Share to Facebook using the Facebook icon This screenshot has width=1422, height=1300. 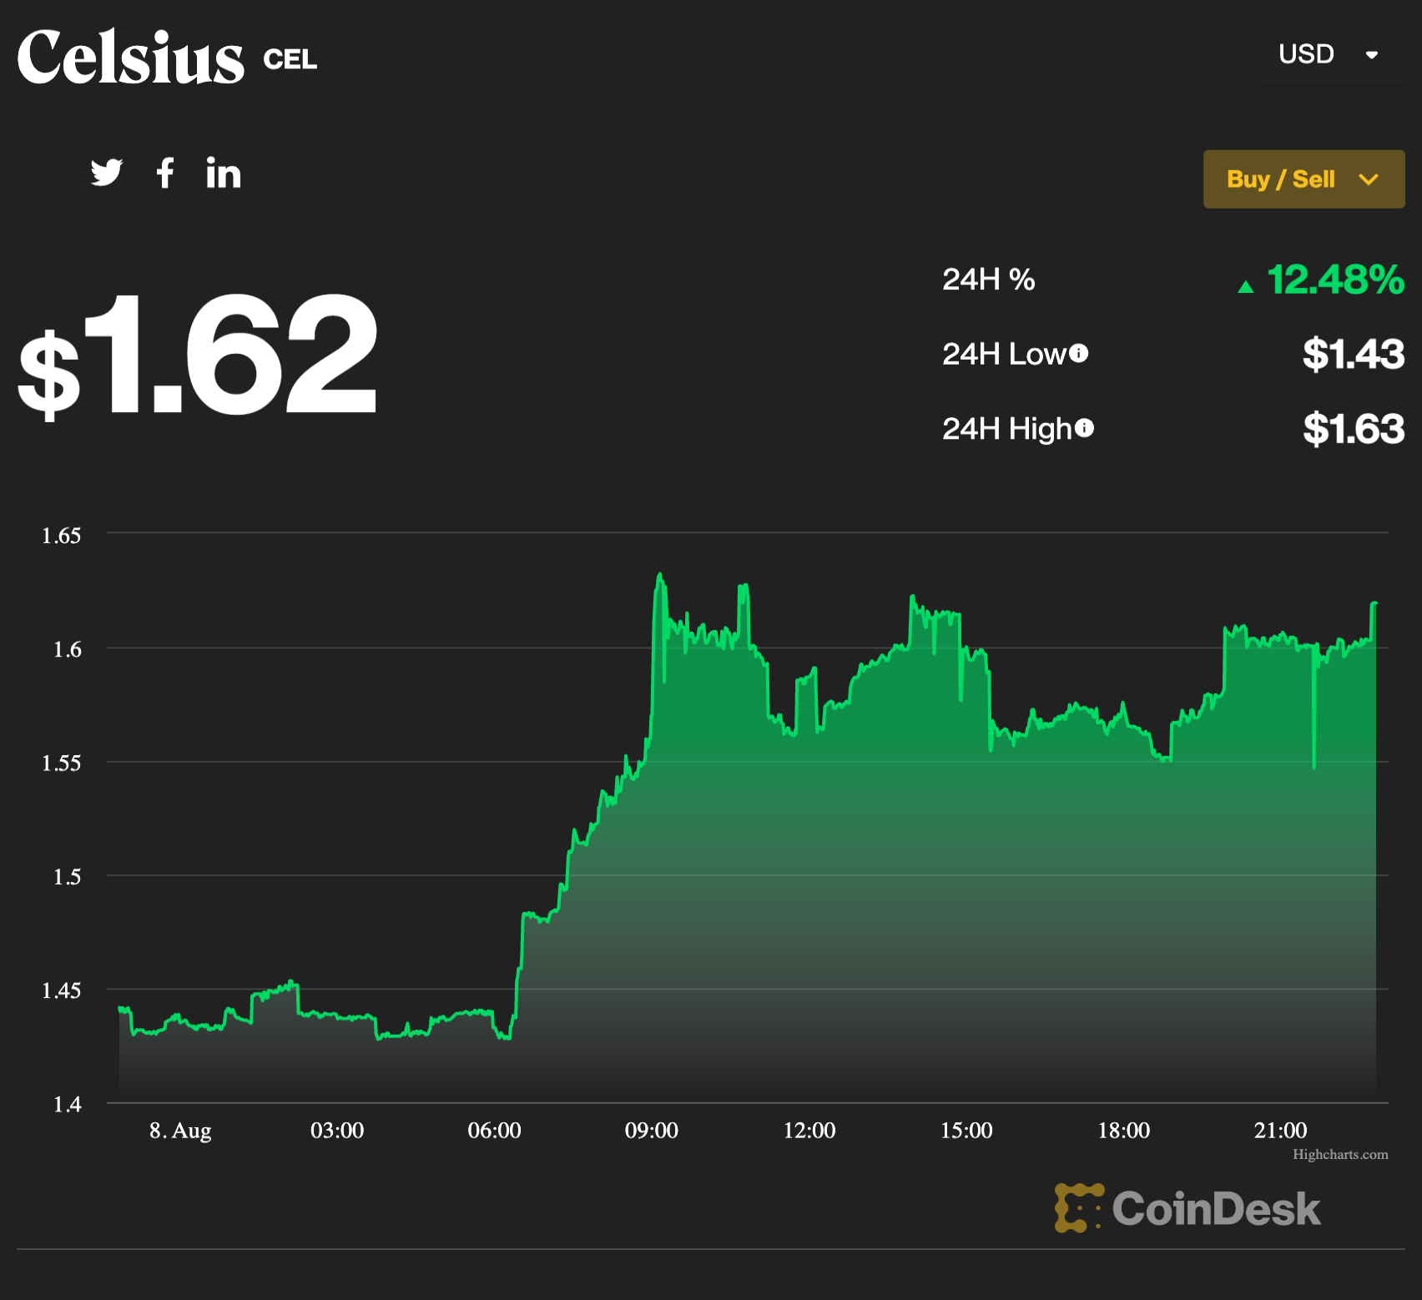point(164,174)
